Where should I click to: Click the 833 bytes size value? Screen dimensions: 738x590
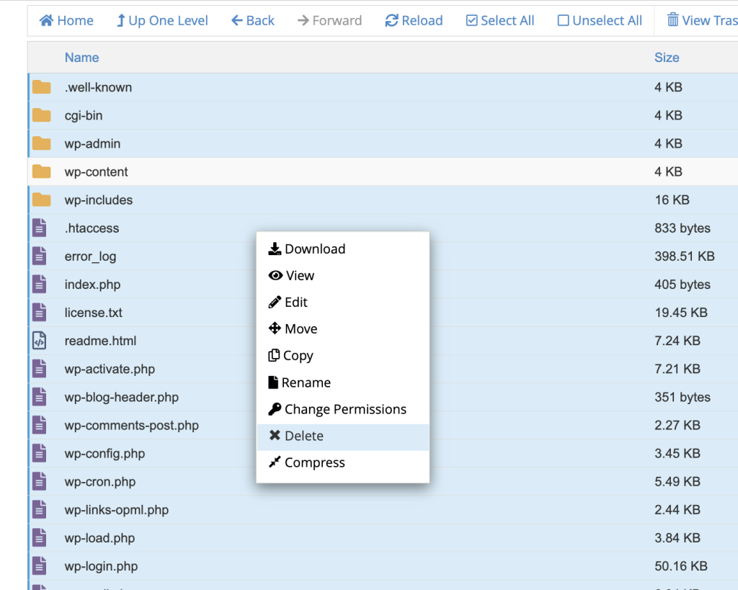click(683, 228)
